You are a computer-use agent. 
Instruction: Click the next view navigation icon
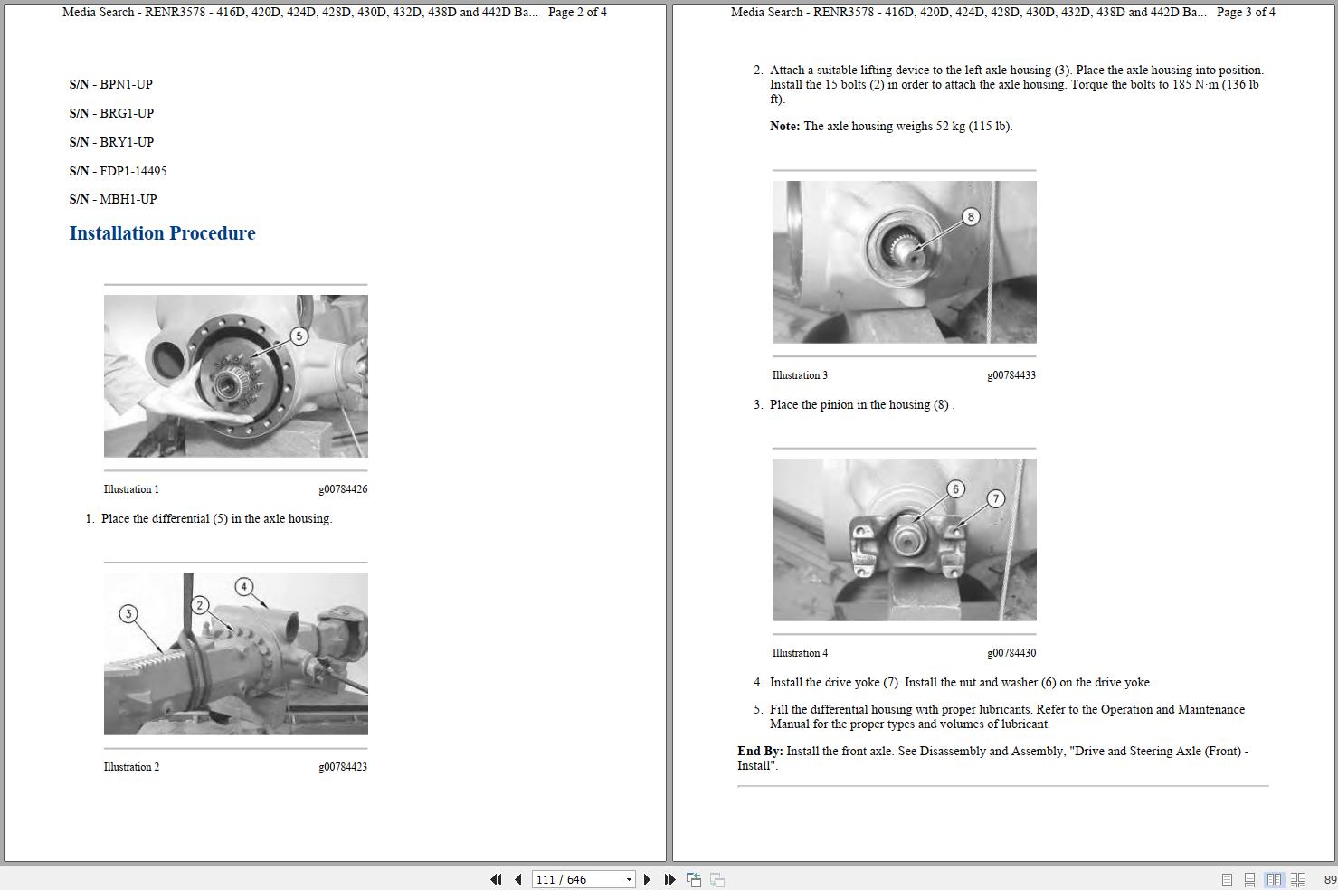716,878
